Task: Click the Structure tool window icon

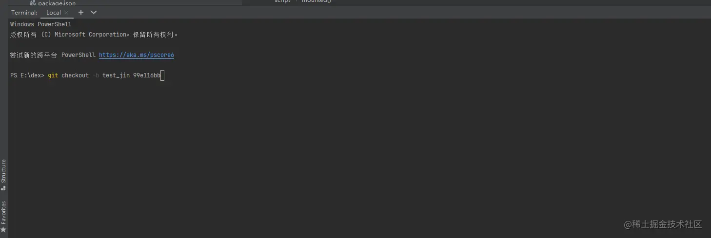Action: pos(3,187)
